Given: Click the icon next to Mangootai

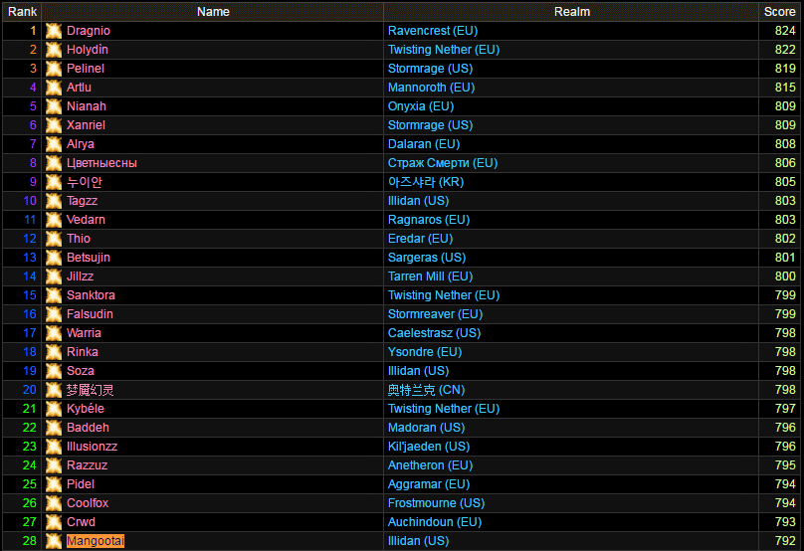Looking at the screenshot, I should [x=54, y=541].
